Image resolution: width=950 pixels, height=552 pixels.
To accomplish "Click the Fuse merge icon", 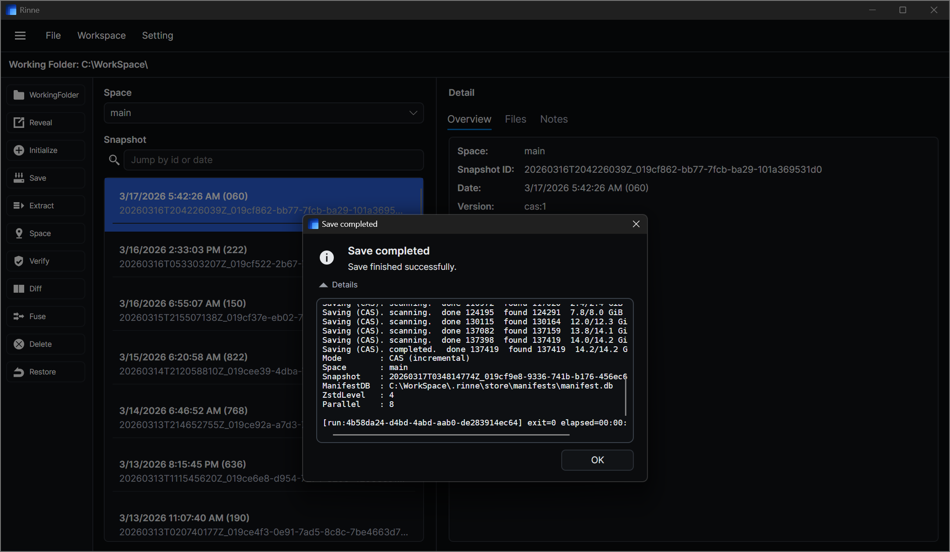I will (x=19, y=316).
